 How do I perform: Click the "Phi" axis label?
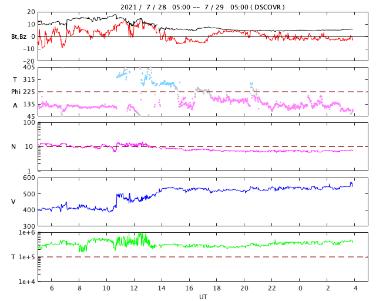tap(16, 92)
